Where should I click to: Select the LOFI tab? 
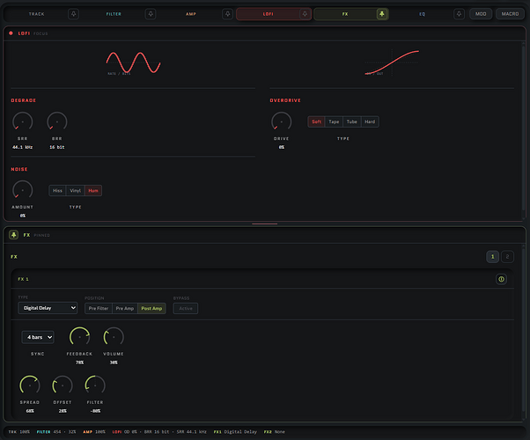tap(268, 14)
